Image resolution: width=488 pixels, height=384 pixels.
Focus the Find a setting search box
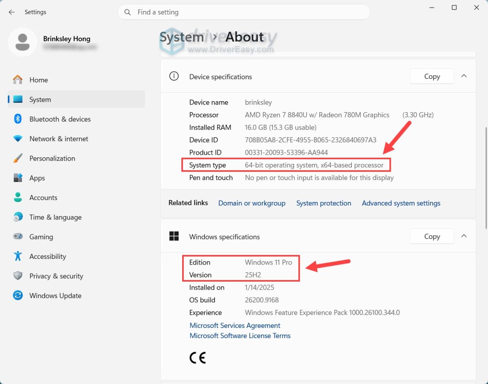244,12
